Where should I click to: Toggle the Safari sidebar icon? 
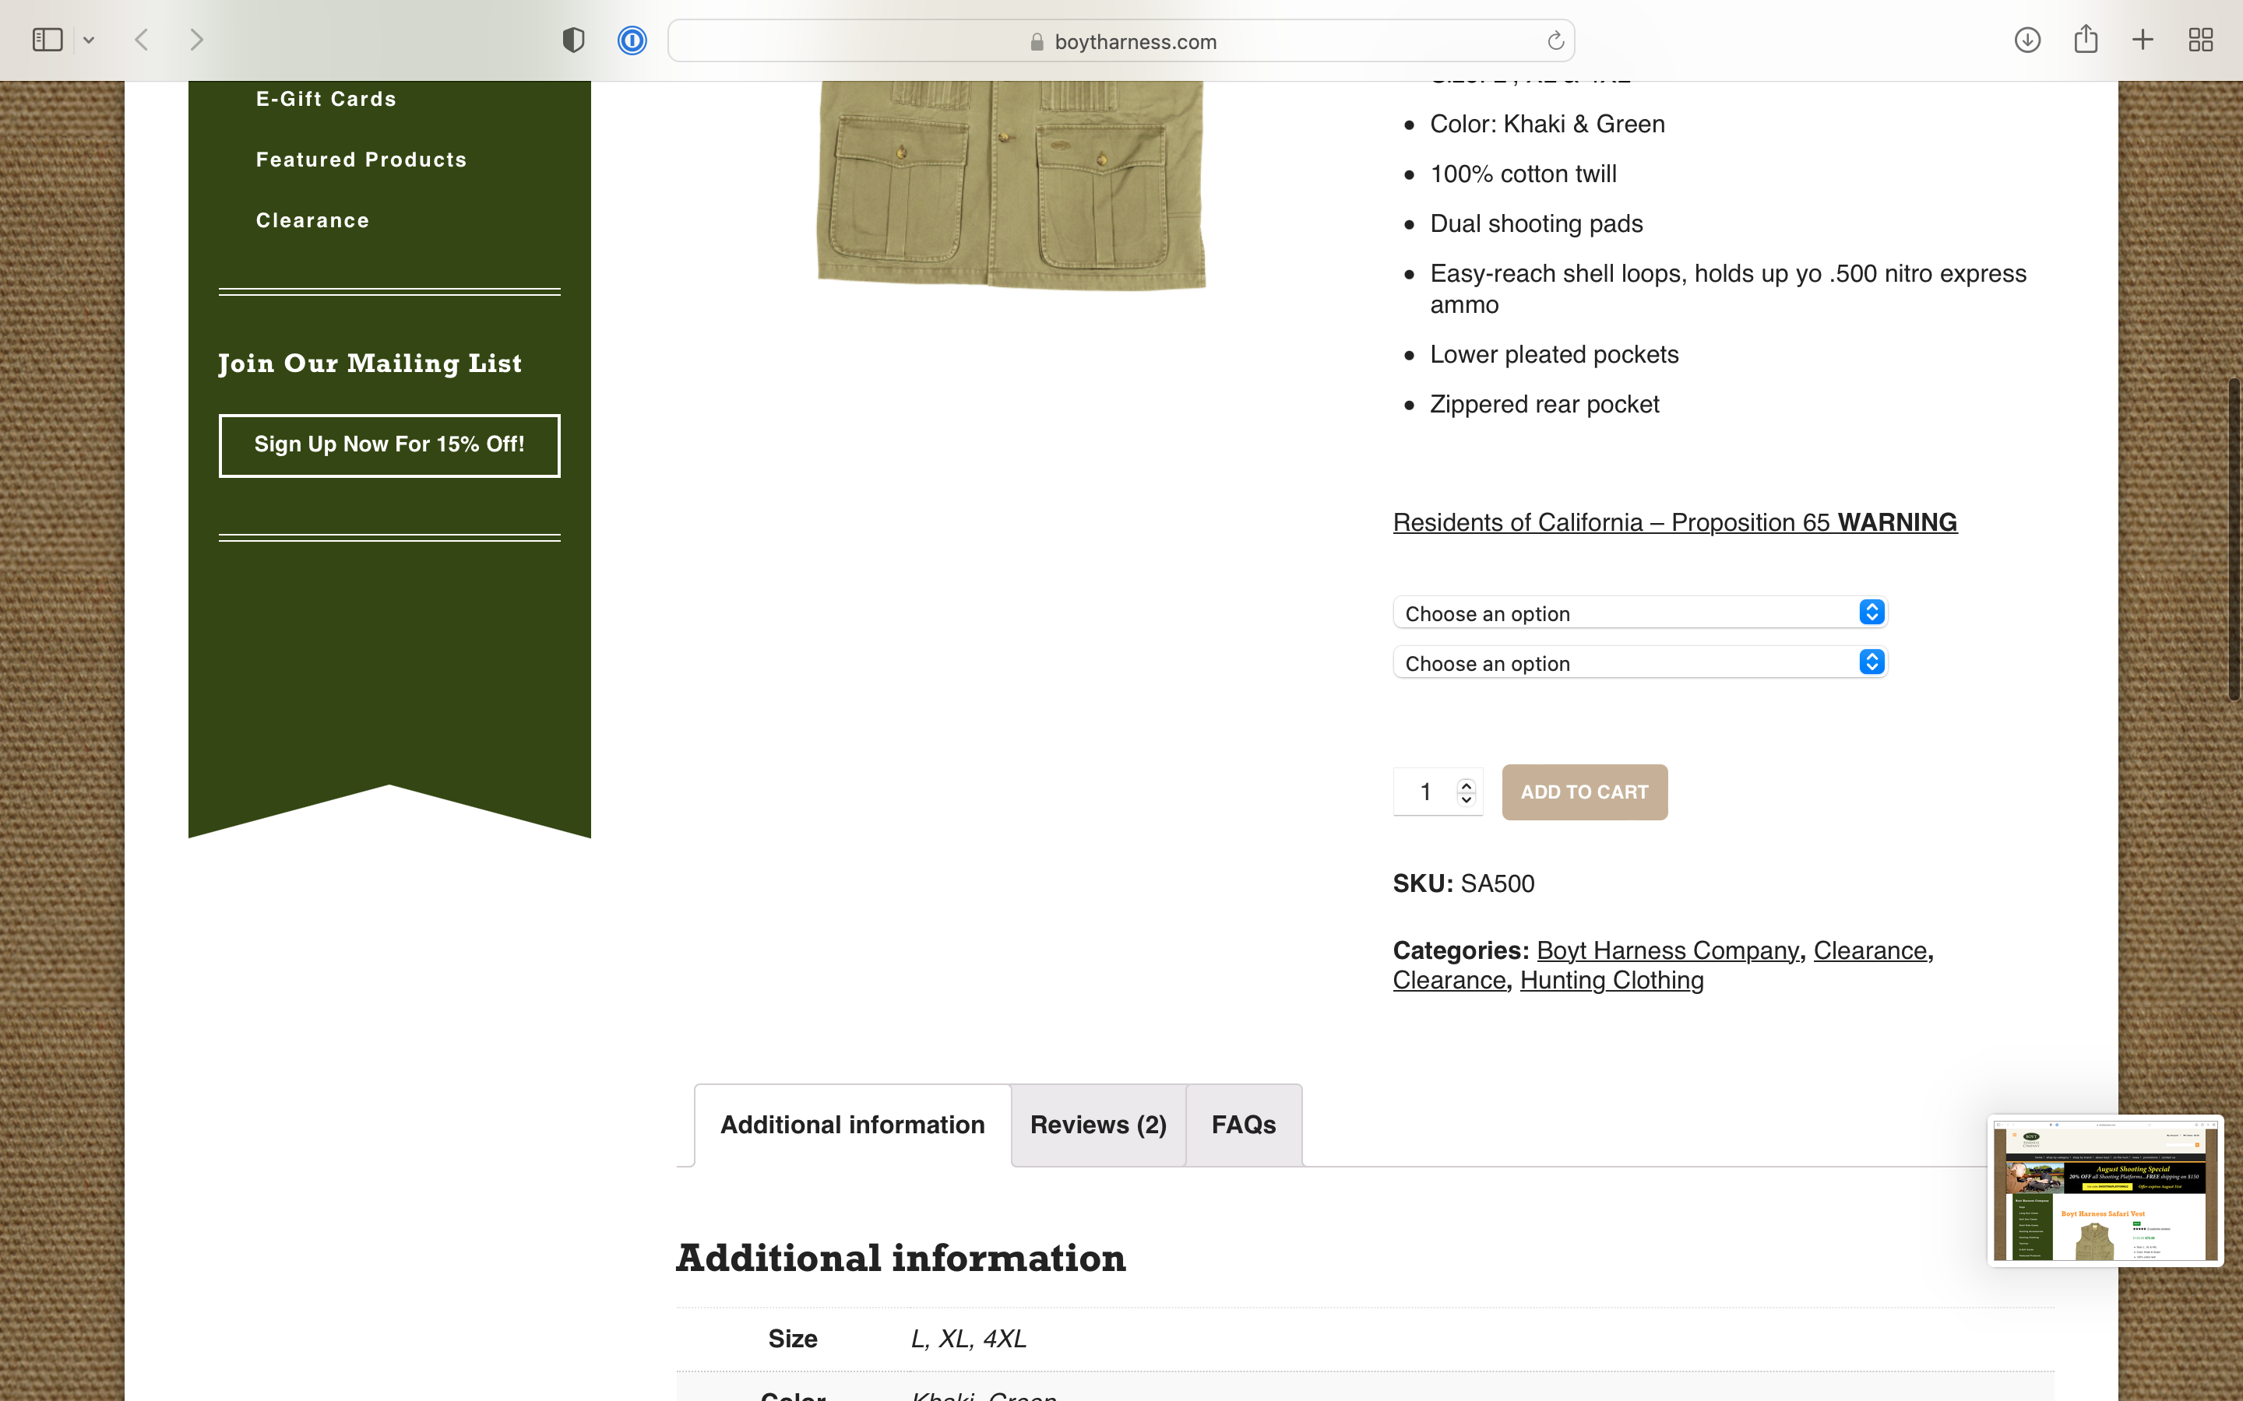tap(48, 40)
